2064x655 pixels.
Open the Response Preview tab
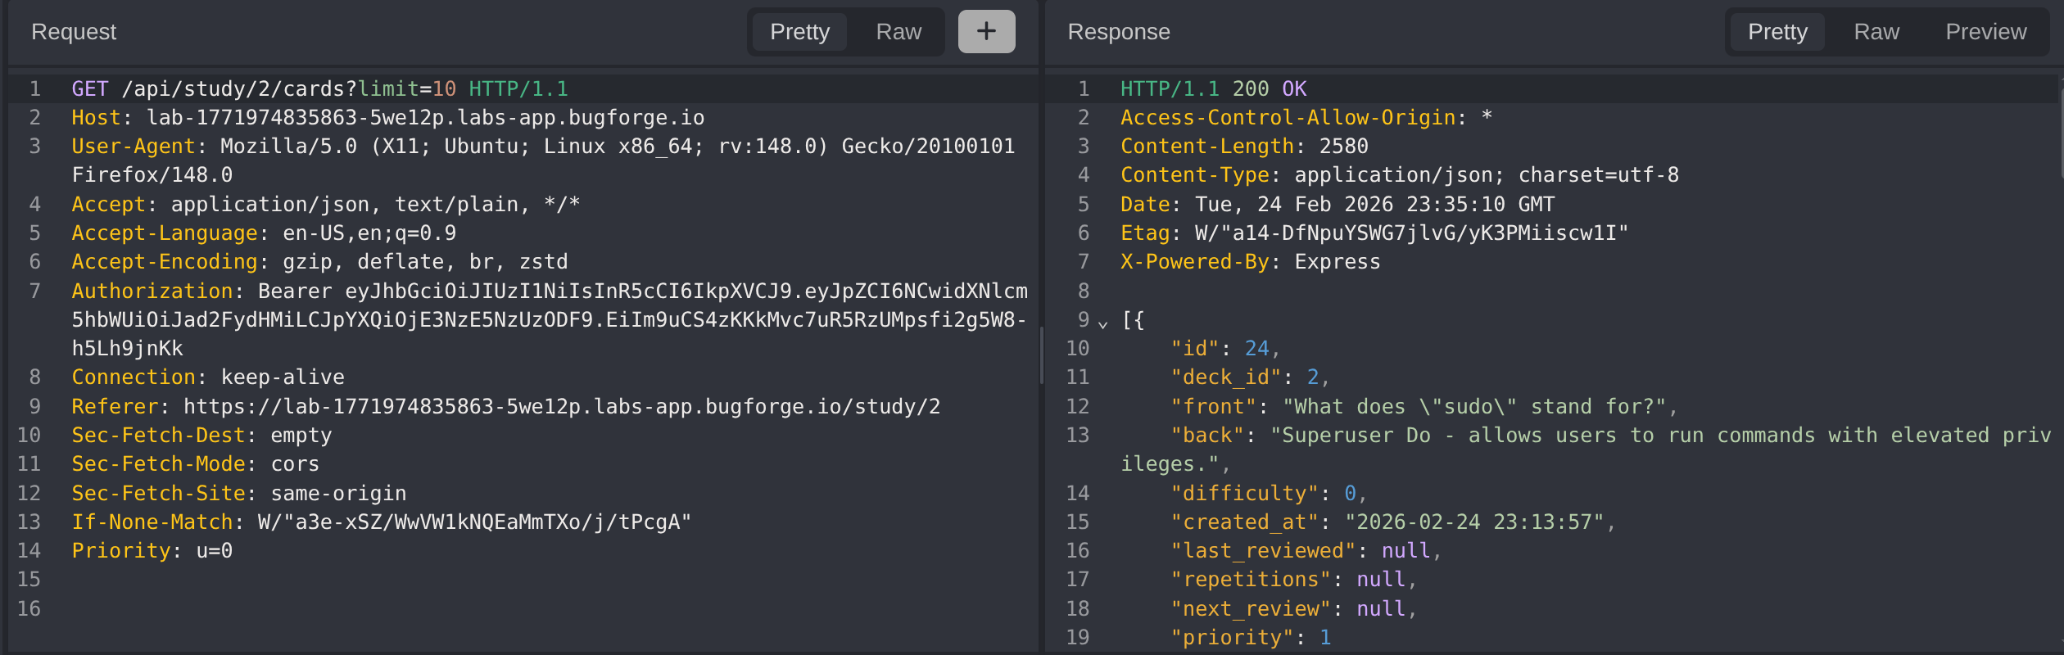(1985, 32)
